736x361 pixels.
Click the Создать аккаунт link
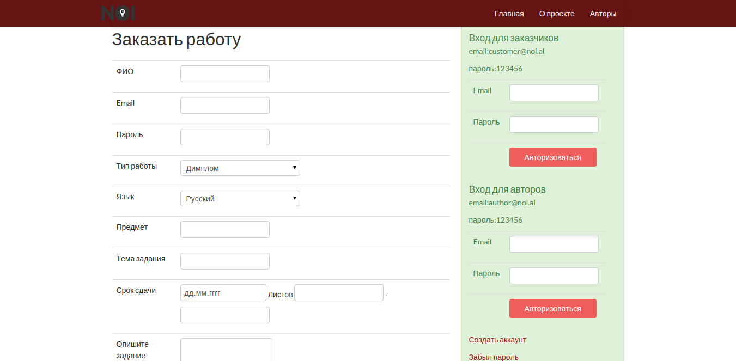(497, 340)
